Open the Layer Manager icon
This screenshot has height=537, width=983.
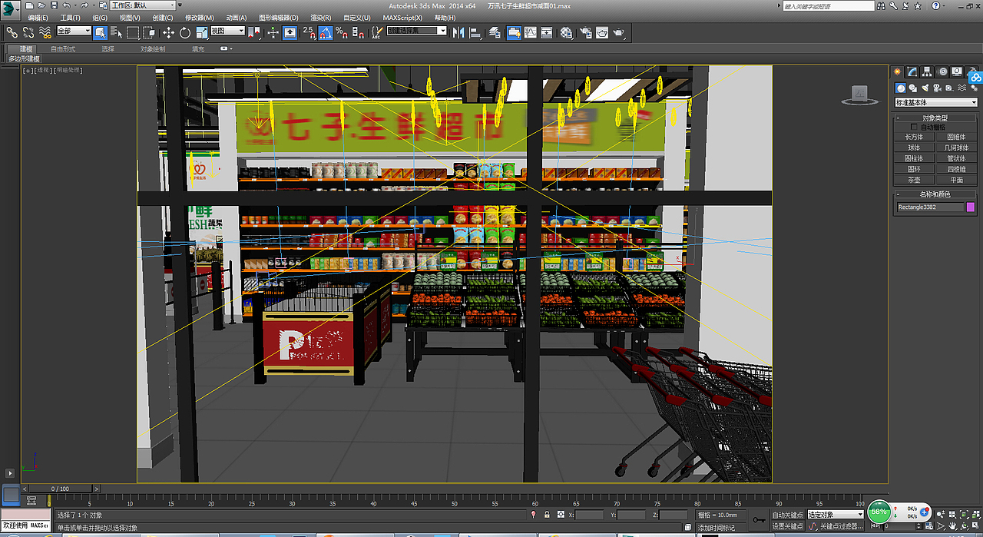click(x=495, y=32)
